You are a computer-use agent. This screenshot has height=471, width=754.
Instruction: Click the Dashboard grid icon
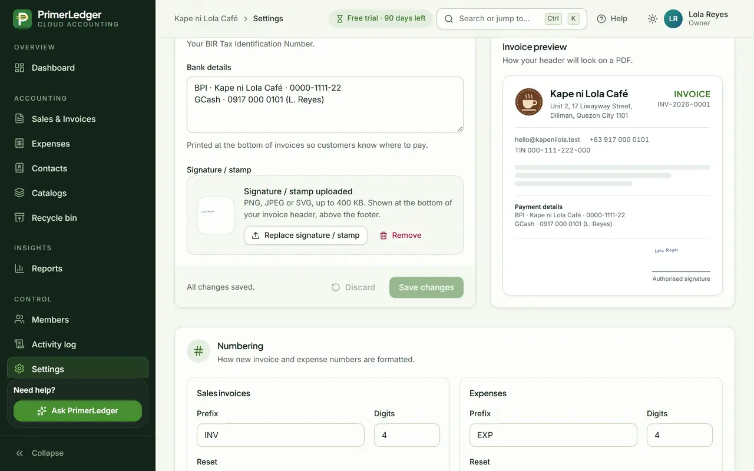19,68
